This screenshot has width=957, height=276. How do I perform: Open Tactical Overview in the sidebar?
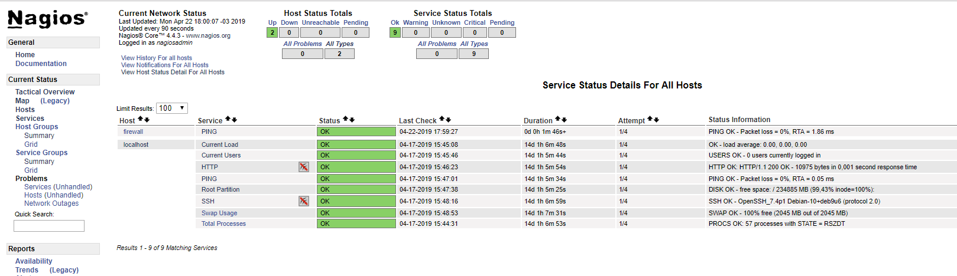45,92
